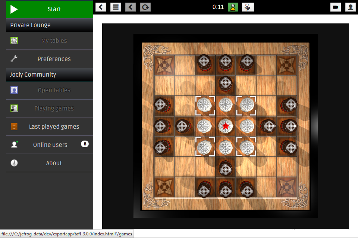358x238 pixels.
Task: Click the king piece marked with red star
Action: coord(225,126)
